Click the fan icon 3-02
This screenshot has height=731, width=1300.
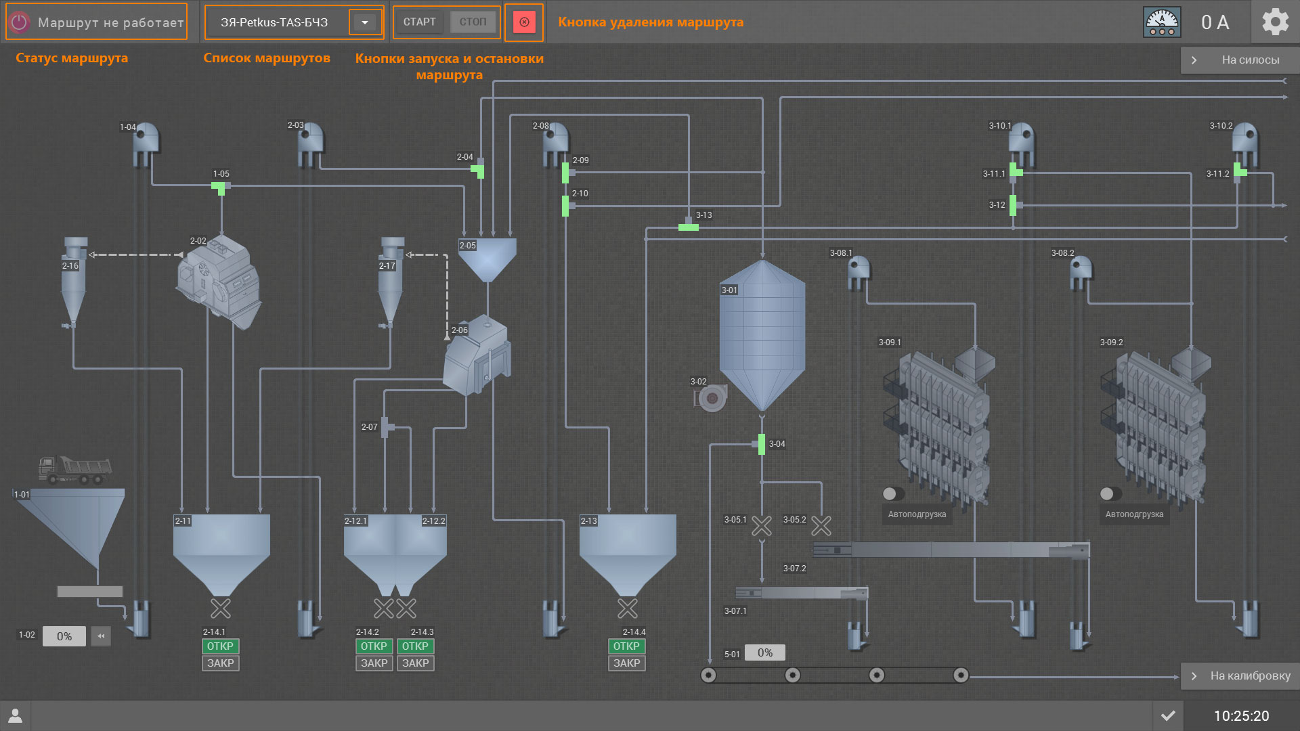tap(711, 398)
